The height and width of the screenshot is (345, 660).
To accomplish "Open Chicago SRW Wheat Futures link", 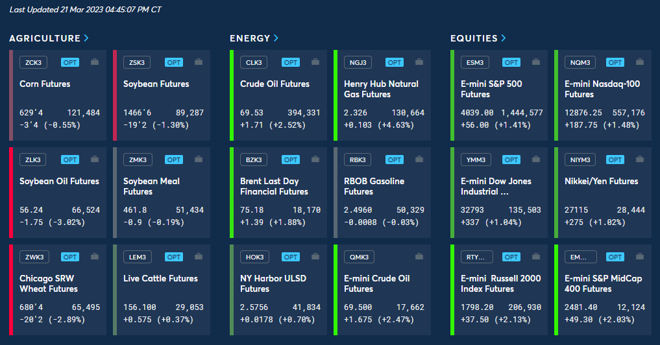I will click(49, 283).
